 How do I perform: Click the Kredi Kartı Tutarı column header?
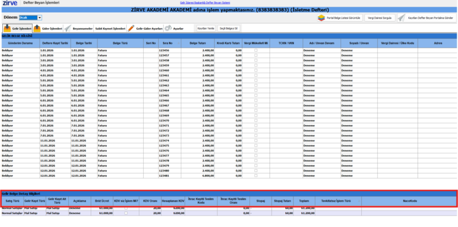pyautogui.click(x=229, y=43)
